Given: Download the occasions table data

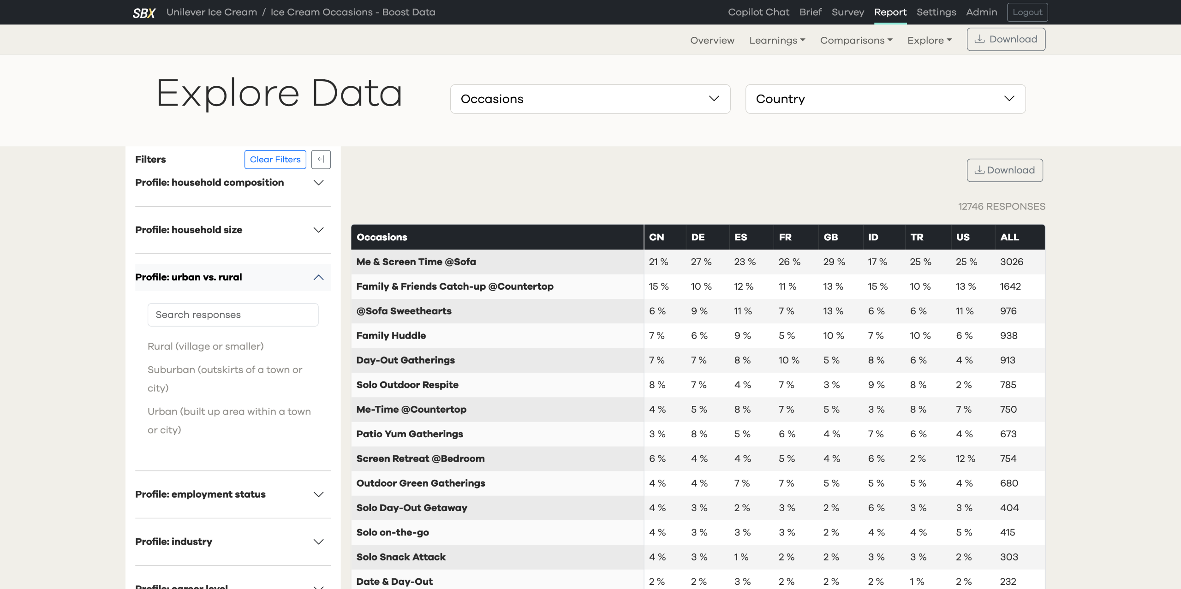Looking at the screenshot, I should click(x=1004, y=170).
